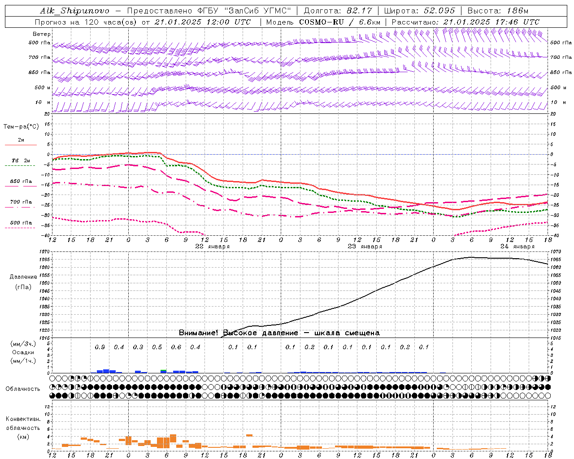Click the 'Долгота: 82.17' value
The image size is (574, 459).
338,11
